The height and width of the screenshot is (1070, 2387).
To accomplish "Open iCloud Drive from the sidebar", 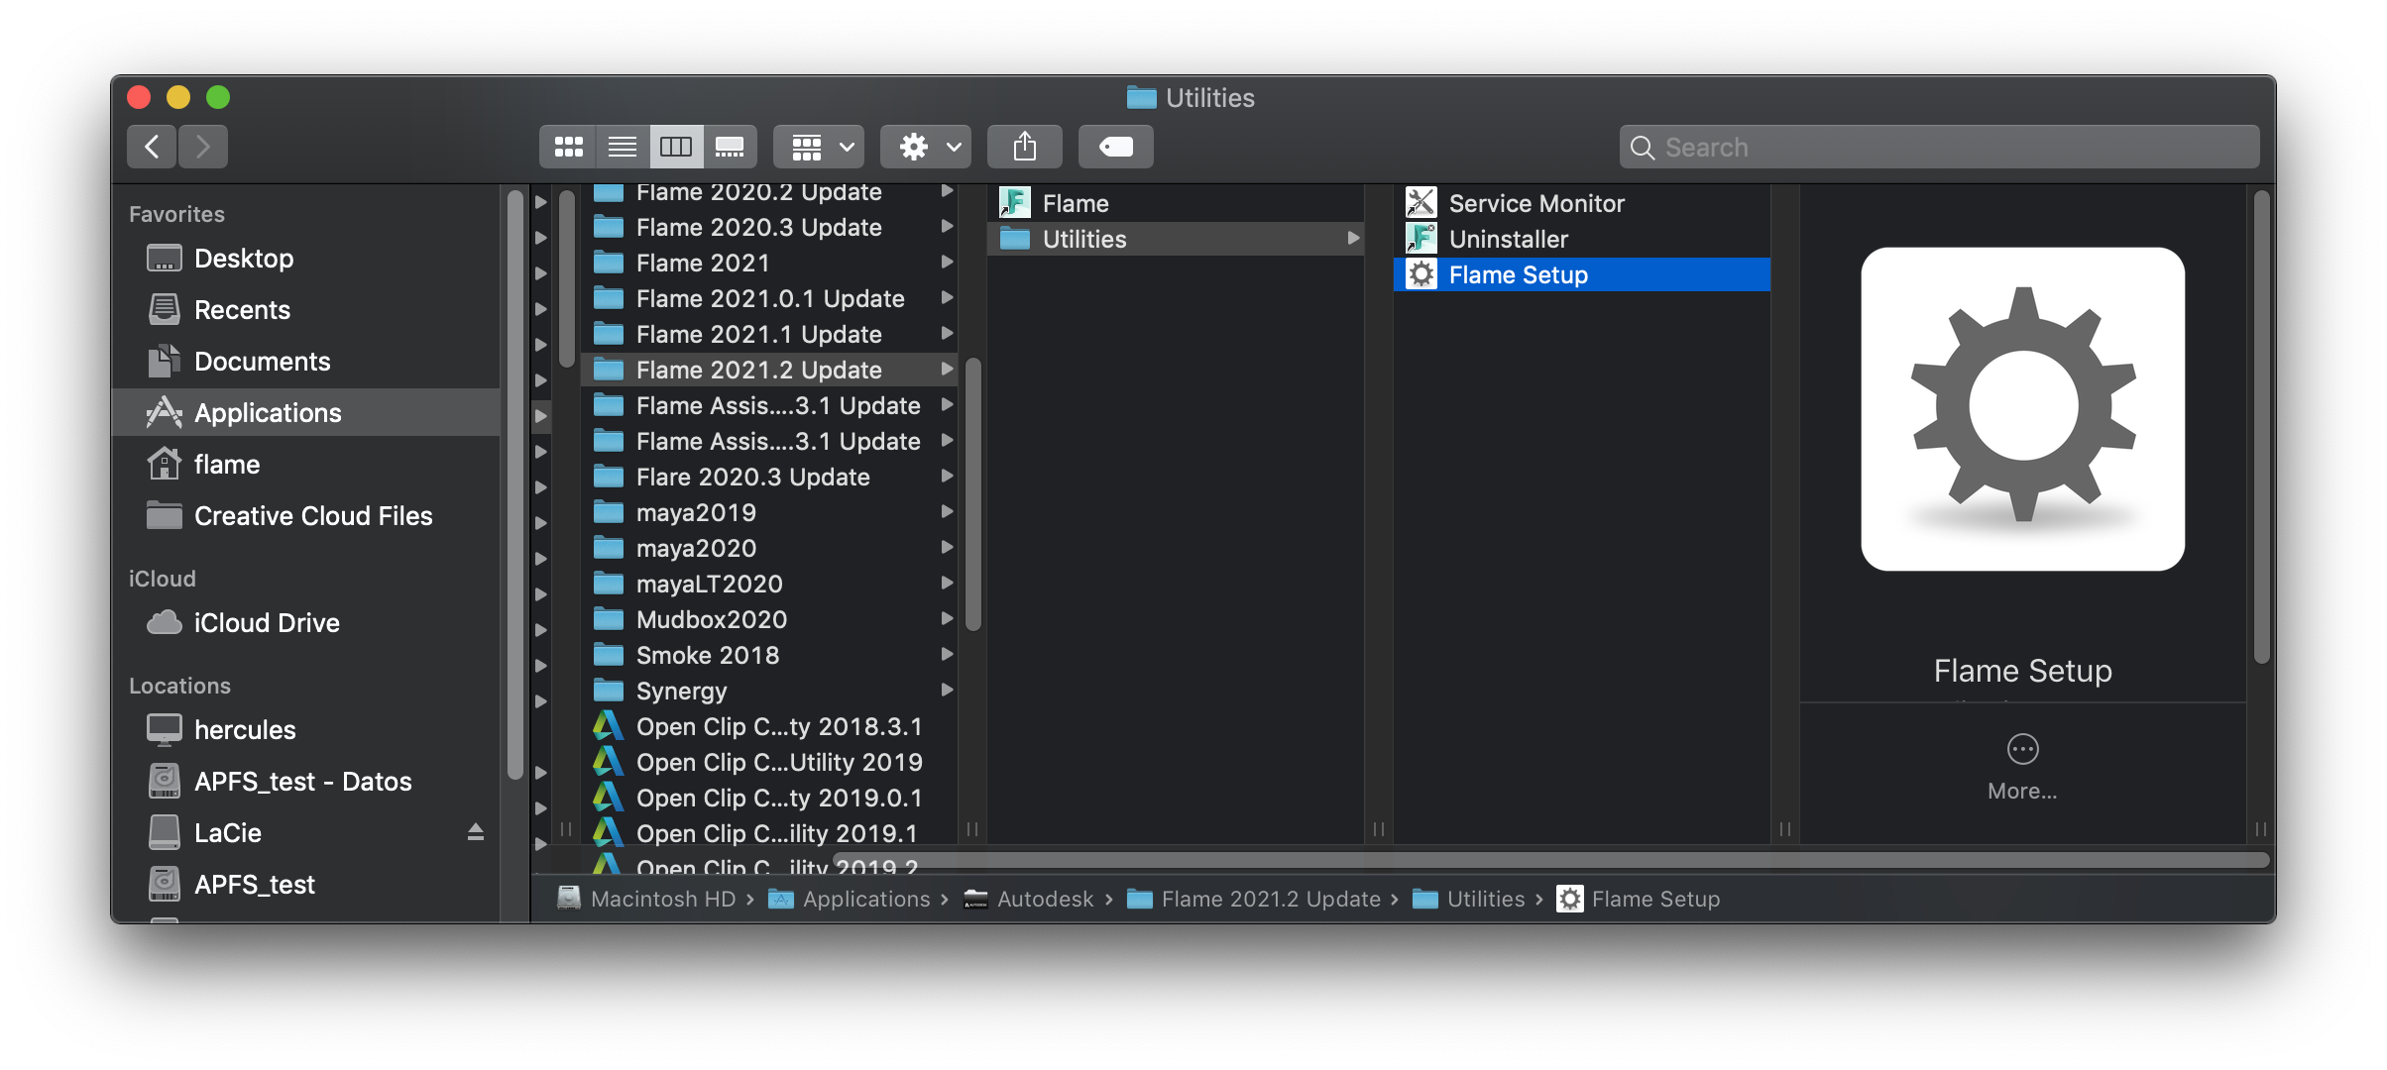I will point(267,623).
